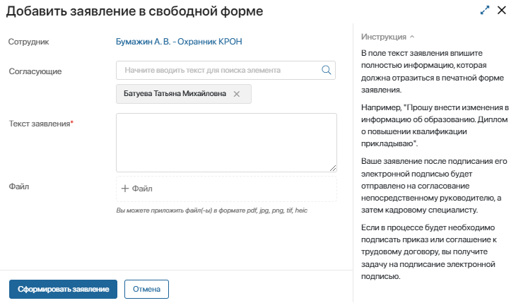Click the Отмена button
Image resolution: width=516 pixels, height=303 pixels.
146,289
